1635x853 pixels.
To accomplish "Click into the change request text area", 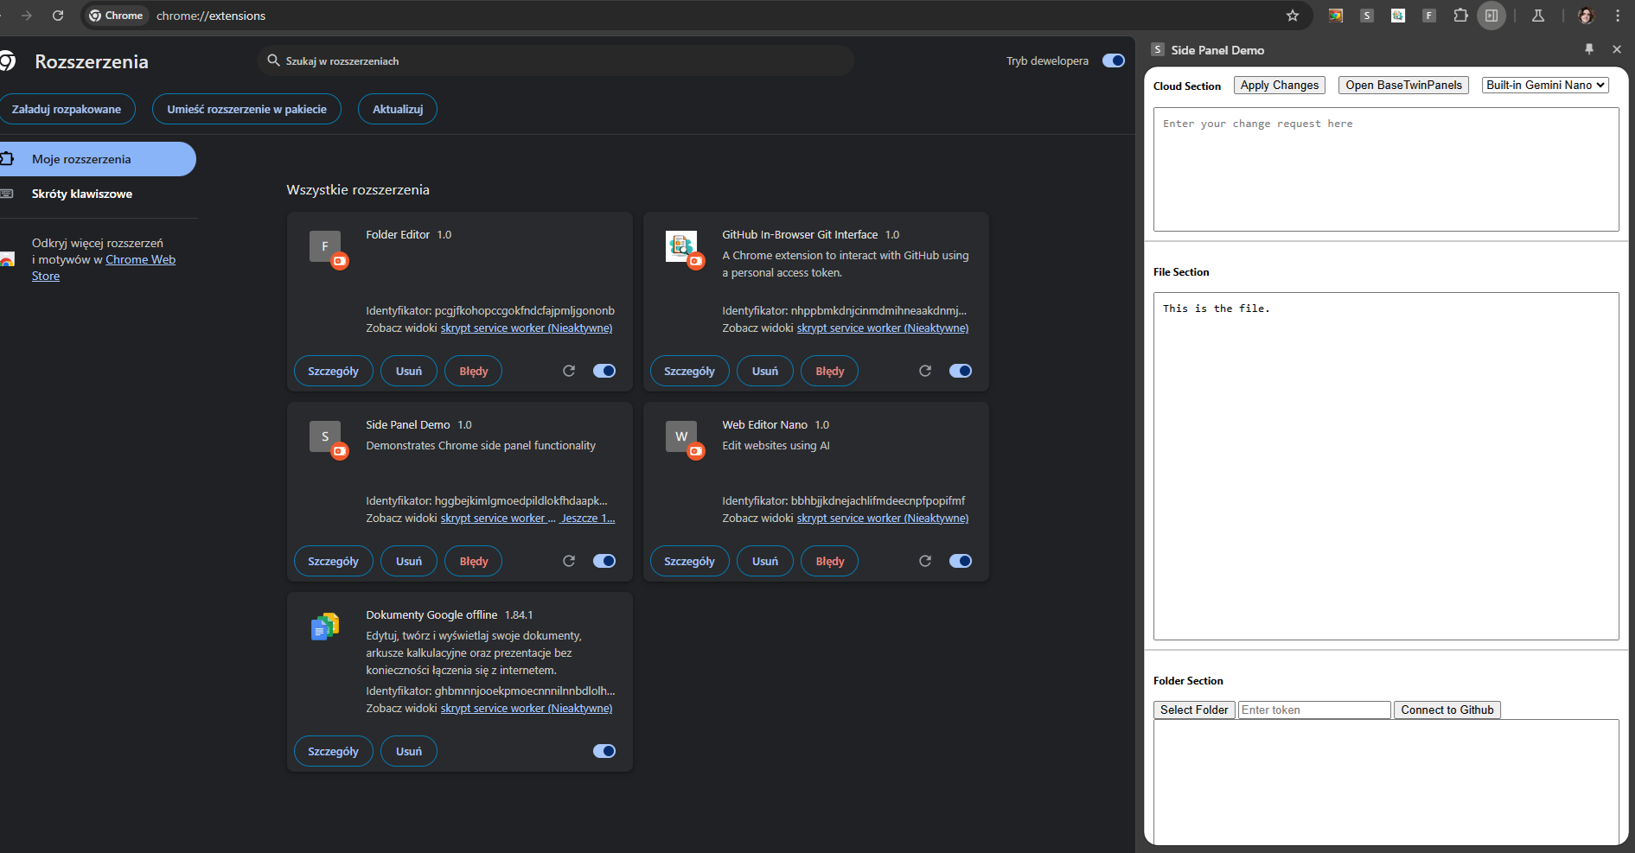I will 1386,169.
